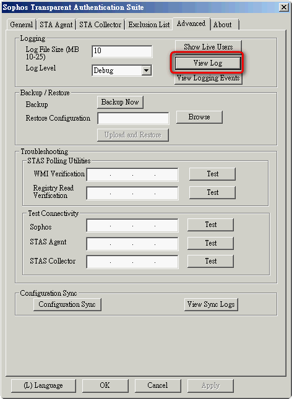The width and height of the screenshot is (292, 399).
Task: Click Browse for restore configuration file
Action: pyautogui.click(x=199, y=117)
